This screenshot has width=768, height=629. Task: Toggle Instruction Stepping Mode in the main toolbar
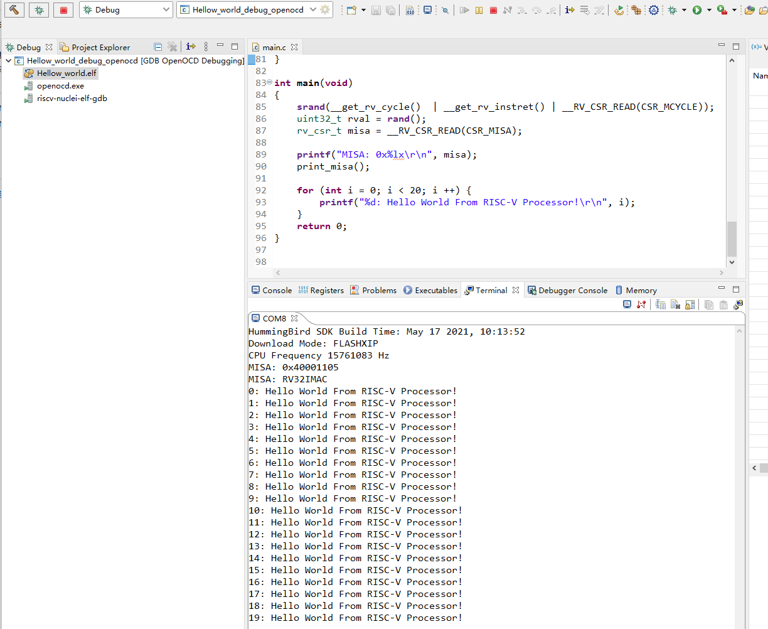pos(570,10)
